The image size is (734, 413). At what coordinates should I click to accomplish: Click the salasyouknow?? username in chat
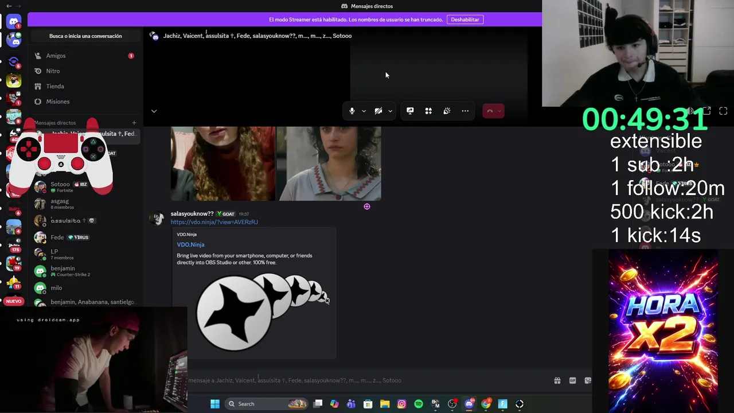point(192,214)
